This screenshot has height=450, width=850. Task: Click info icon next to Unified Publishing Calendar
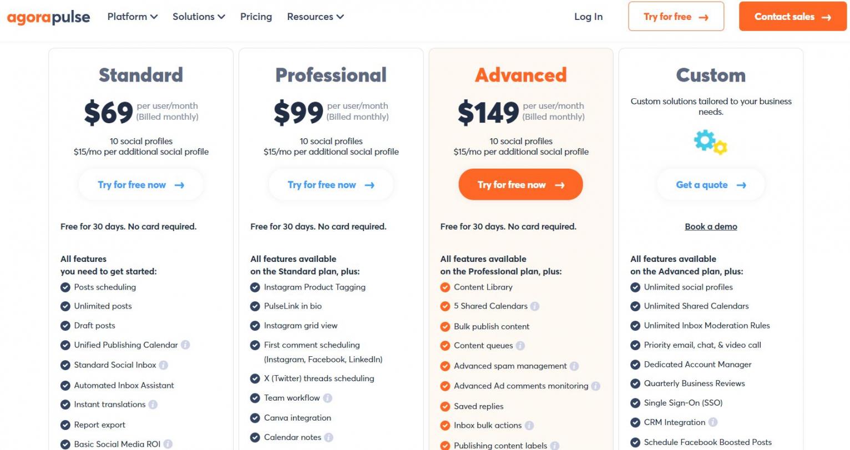click(x=185, y=345)
